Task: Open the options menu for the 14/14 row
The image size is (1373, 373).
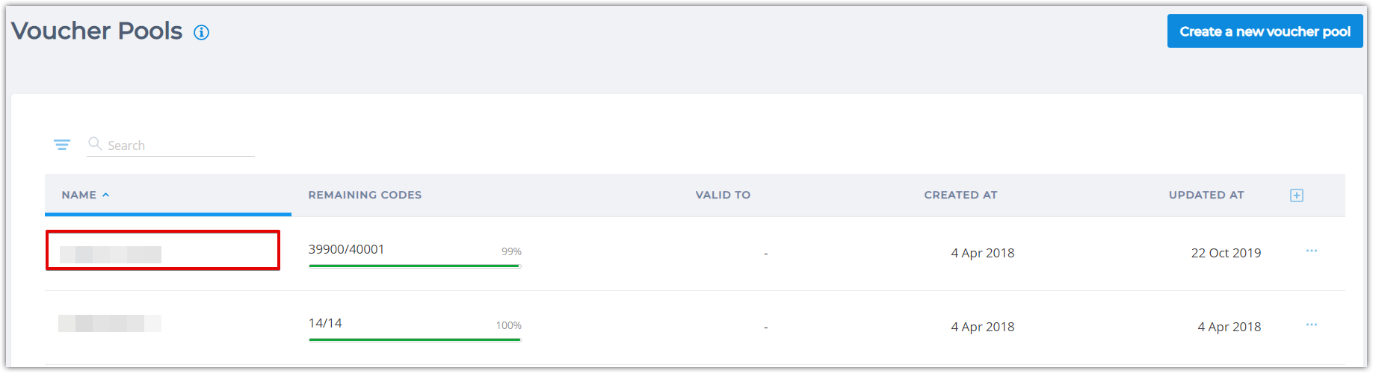Action: [x=1312, y=325]
